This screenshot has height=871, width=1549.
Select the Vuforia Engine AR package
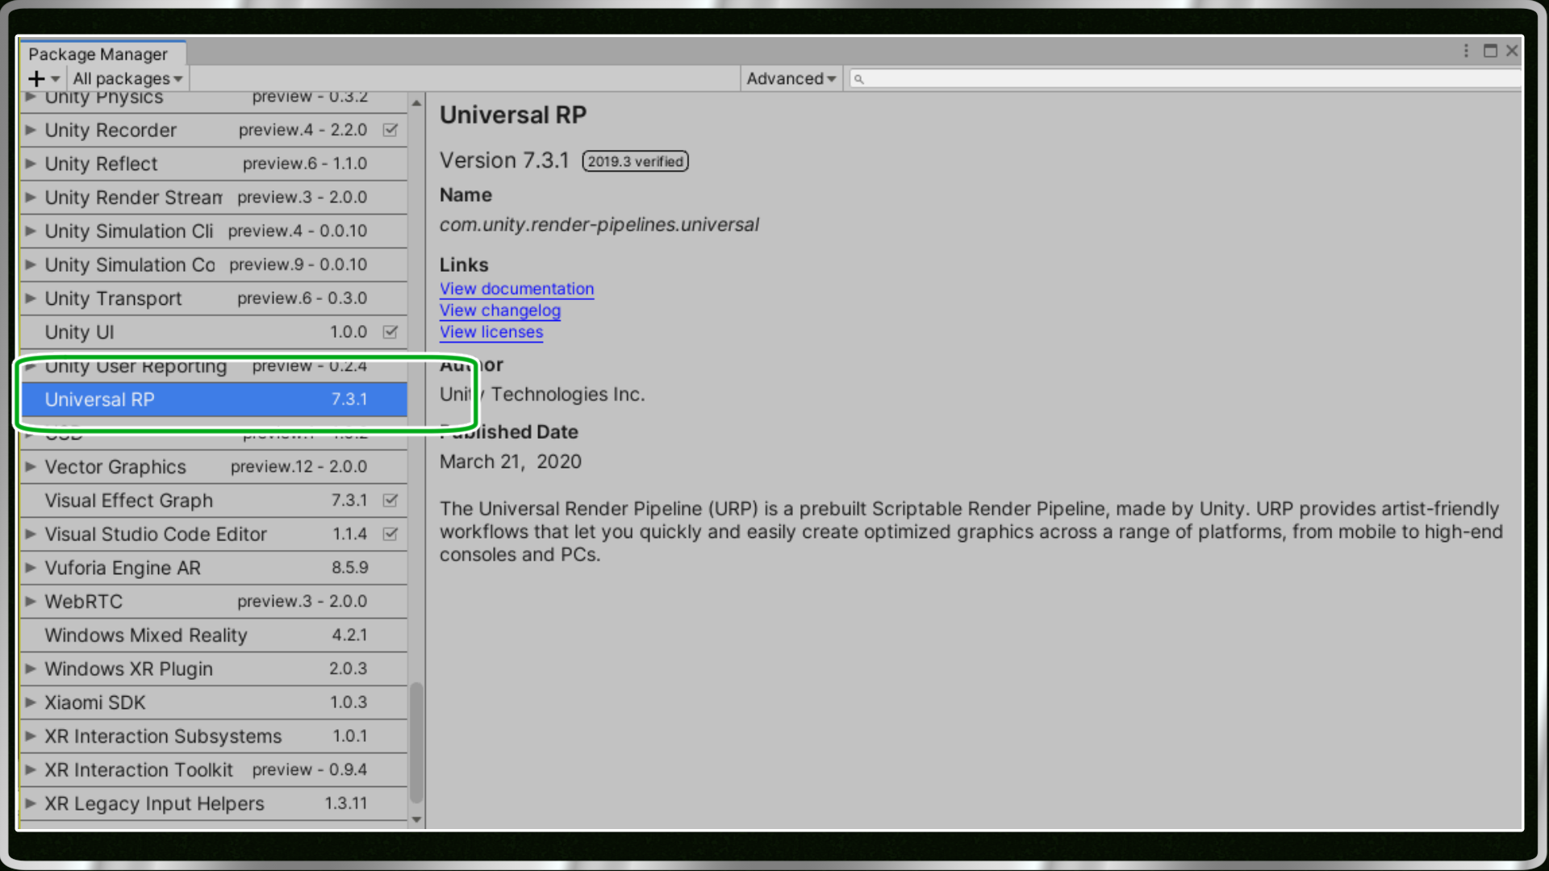pyautogui.click(x=214, y=568)
